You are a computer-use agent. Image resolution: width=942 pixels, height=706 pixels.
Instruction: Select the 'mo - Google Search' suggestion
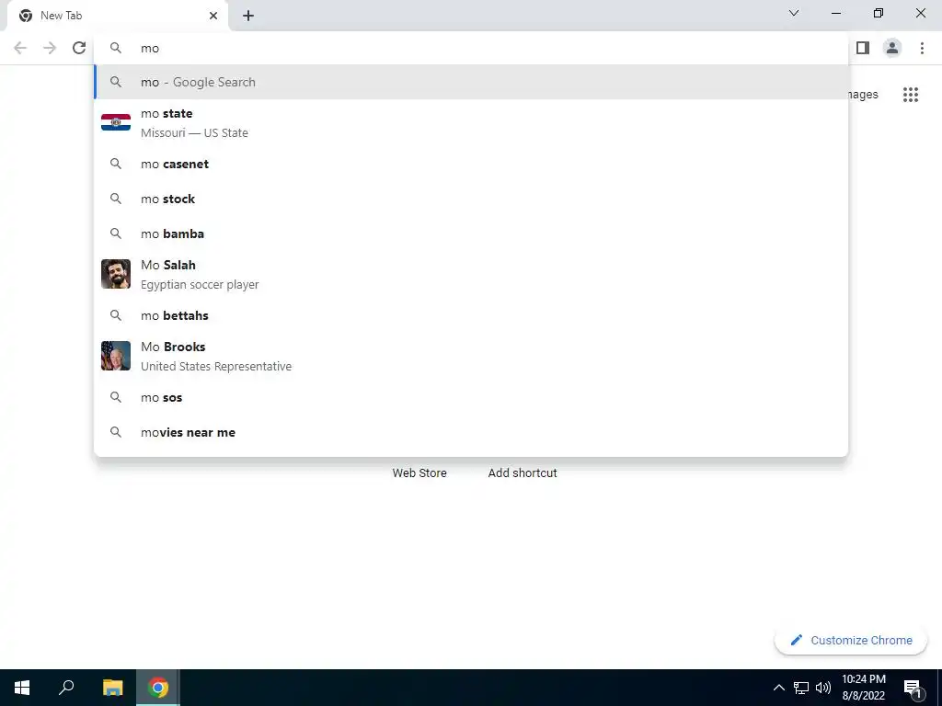[471, 82]
